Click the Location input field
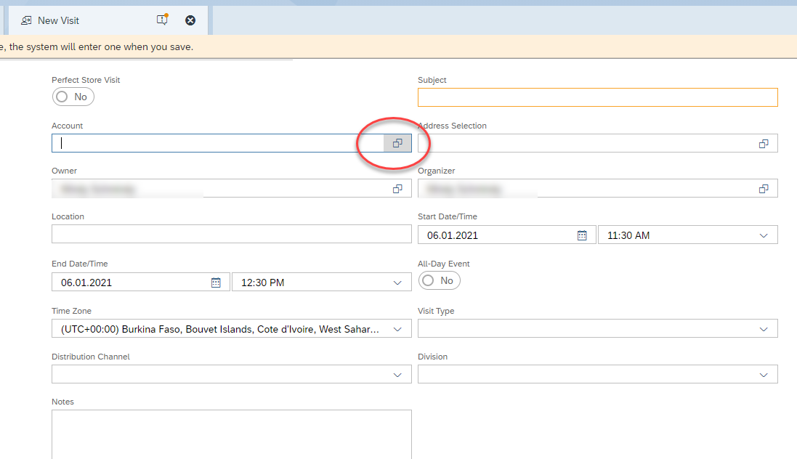The image size is (797, 459). [231, 234]
